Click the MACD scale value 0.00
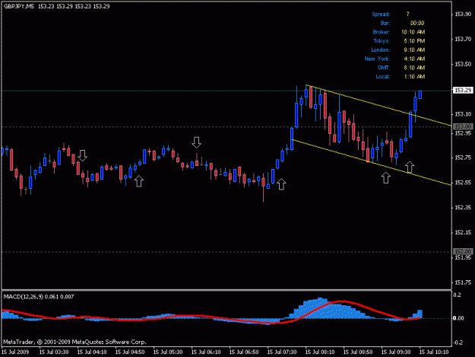The width and height of the screenshot is (475, 357). tap(458, 318)
